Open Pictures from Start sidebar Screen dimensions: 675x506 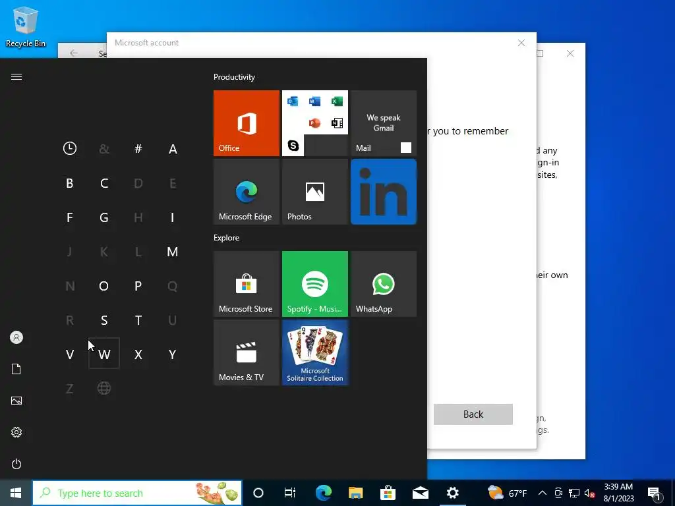coord(16,401)
